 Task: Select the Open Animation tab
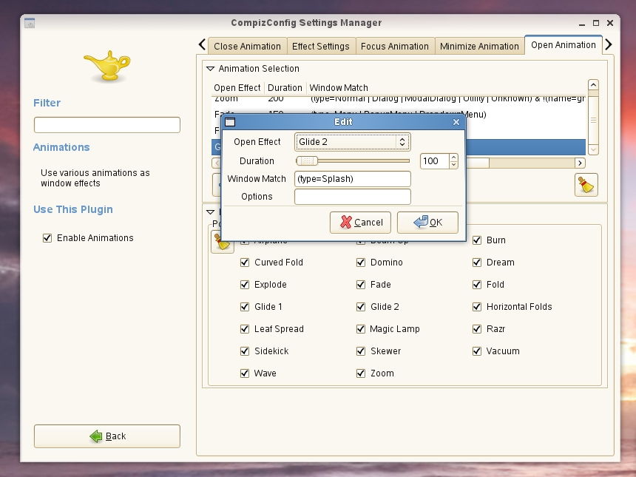(x=564, y=44)
